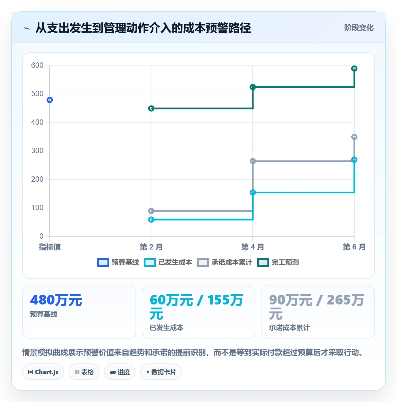This screenshot has width=397, height=402.
Task: Click the 阶段变化 label in the header
Action: (359, 28)
